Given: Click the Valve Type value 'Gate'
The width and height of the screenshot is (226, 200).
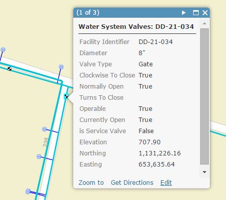Looking at the screenshot, I should 146,64.
